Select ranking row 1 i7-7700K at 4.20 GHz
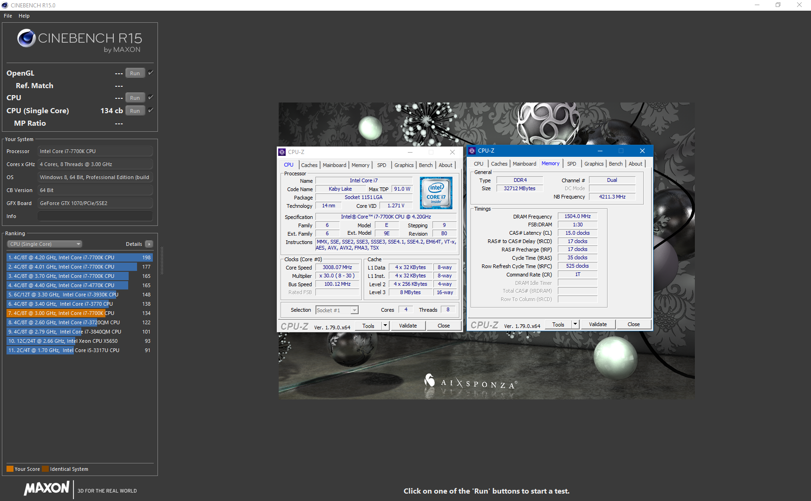The image size is (811, 501). (x=79, y=257)
